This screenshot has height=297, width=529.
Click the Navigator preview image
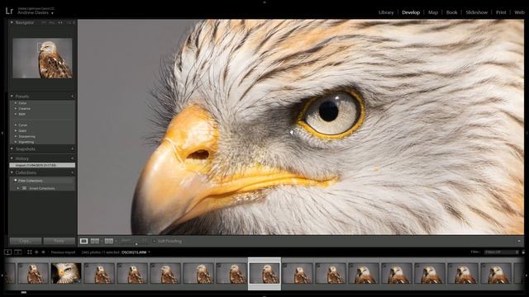(42, 59)
